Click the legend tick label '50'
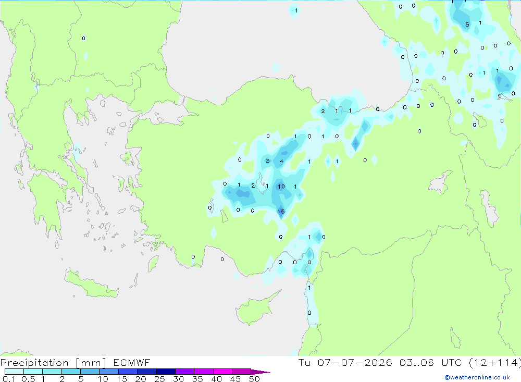 point(254,379)
